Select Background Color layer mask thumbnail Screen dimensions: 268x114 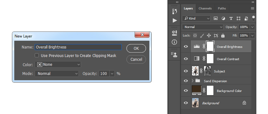click(210, 90)
